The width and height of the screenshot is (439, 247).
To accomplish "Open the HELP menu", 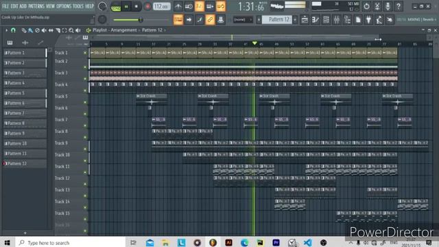I will pyautogui.click(x=90, y=6).
